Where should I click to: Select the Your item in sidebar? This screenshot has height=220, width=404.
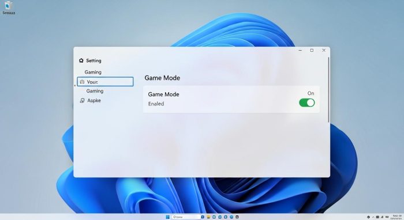pyautogui.click(x=105, y=82)
